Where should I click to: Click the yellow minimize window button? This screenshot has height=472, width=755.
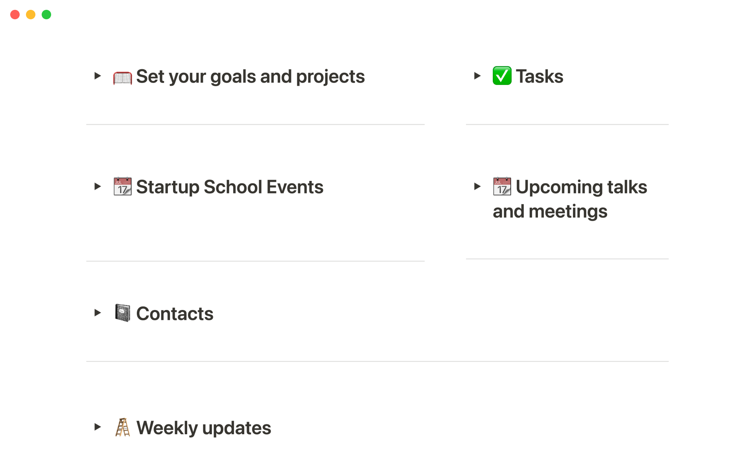click(x=31, y=15)
